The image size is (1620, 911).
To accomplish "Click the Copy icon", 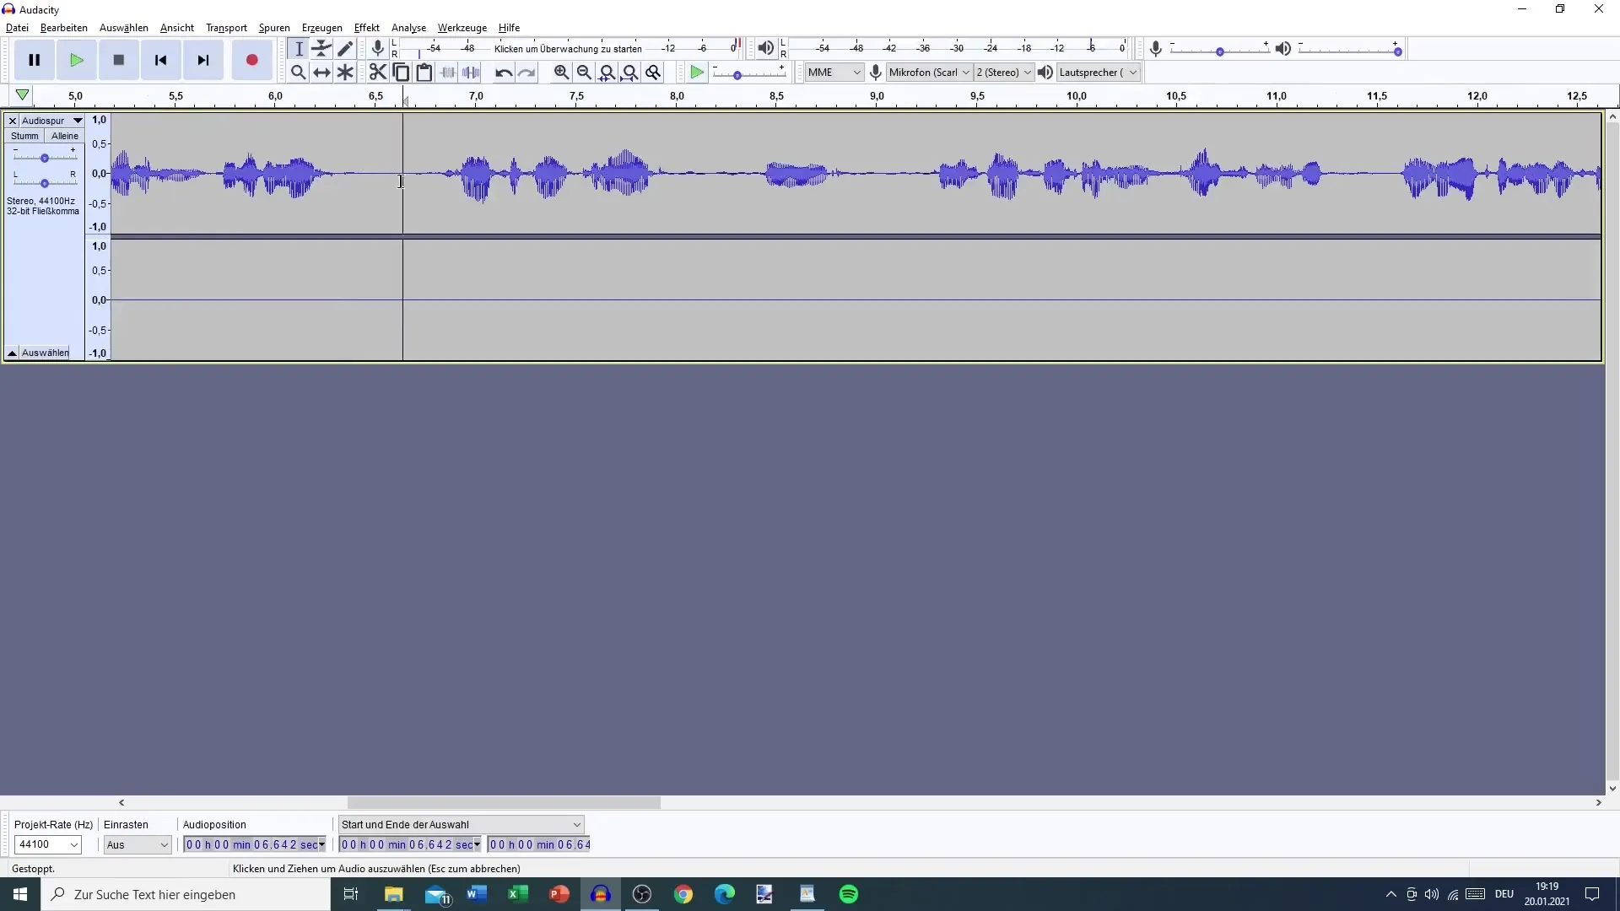I will pyautogui.click(x=402, y=73).
